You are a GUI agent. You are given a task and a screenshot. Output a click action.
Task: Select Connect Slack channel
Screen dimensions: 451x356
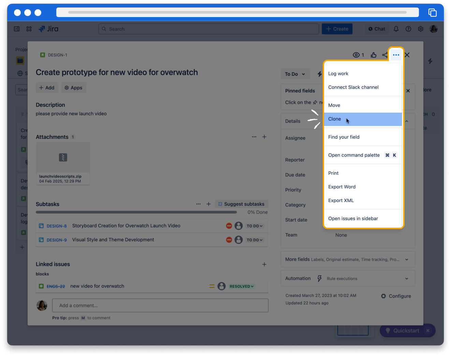[x=363, y=87]
